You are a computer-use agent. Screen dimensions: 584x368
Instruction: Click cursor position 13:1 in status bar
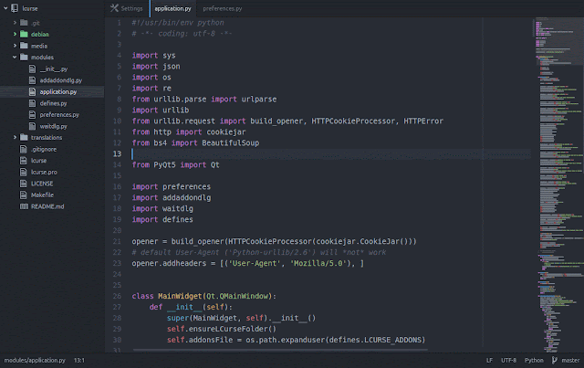click(79, 360)
